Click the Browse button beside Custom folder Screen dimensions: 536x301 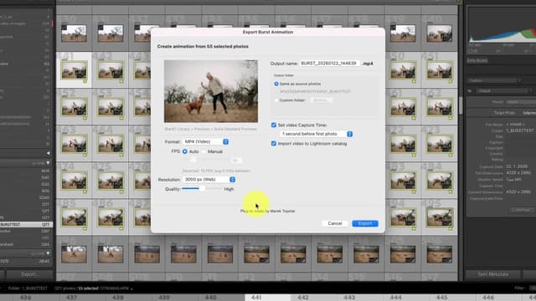click(322, 100)
